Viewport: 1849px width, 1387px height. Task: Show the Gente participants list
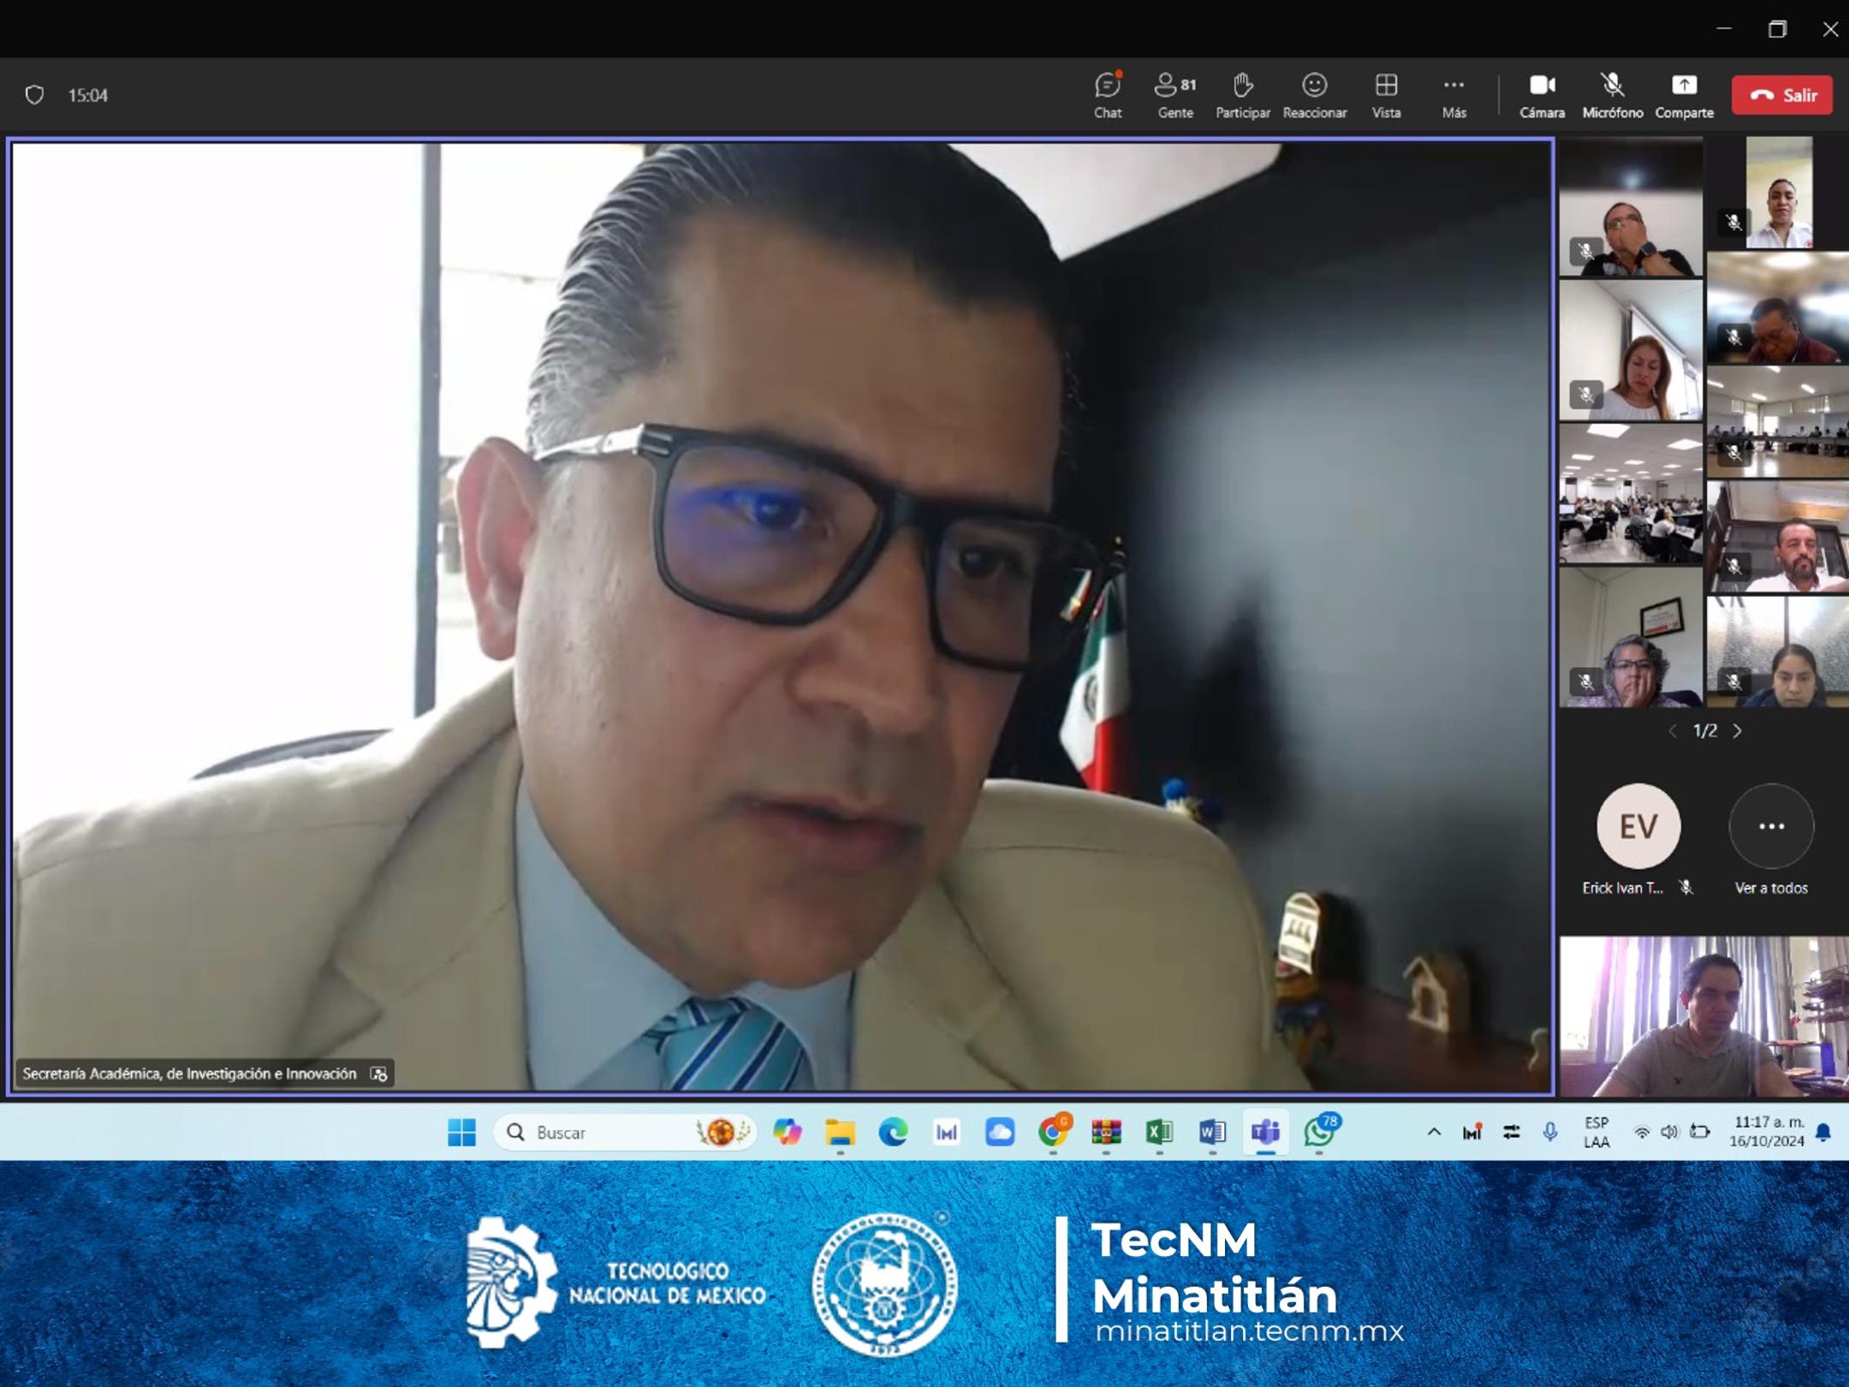click(x=1175, y=95)
